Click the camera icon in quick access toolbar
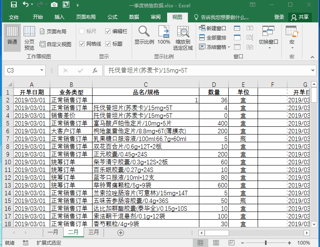This screenshot has height=247, width=320. pos(54,5)
